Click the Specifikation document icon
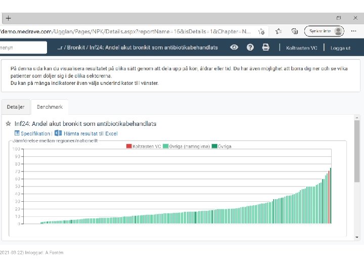Viewport: 364px width, 273px height. (17, 133)
